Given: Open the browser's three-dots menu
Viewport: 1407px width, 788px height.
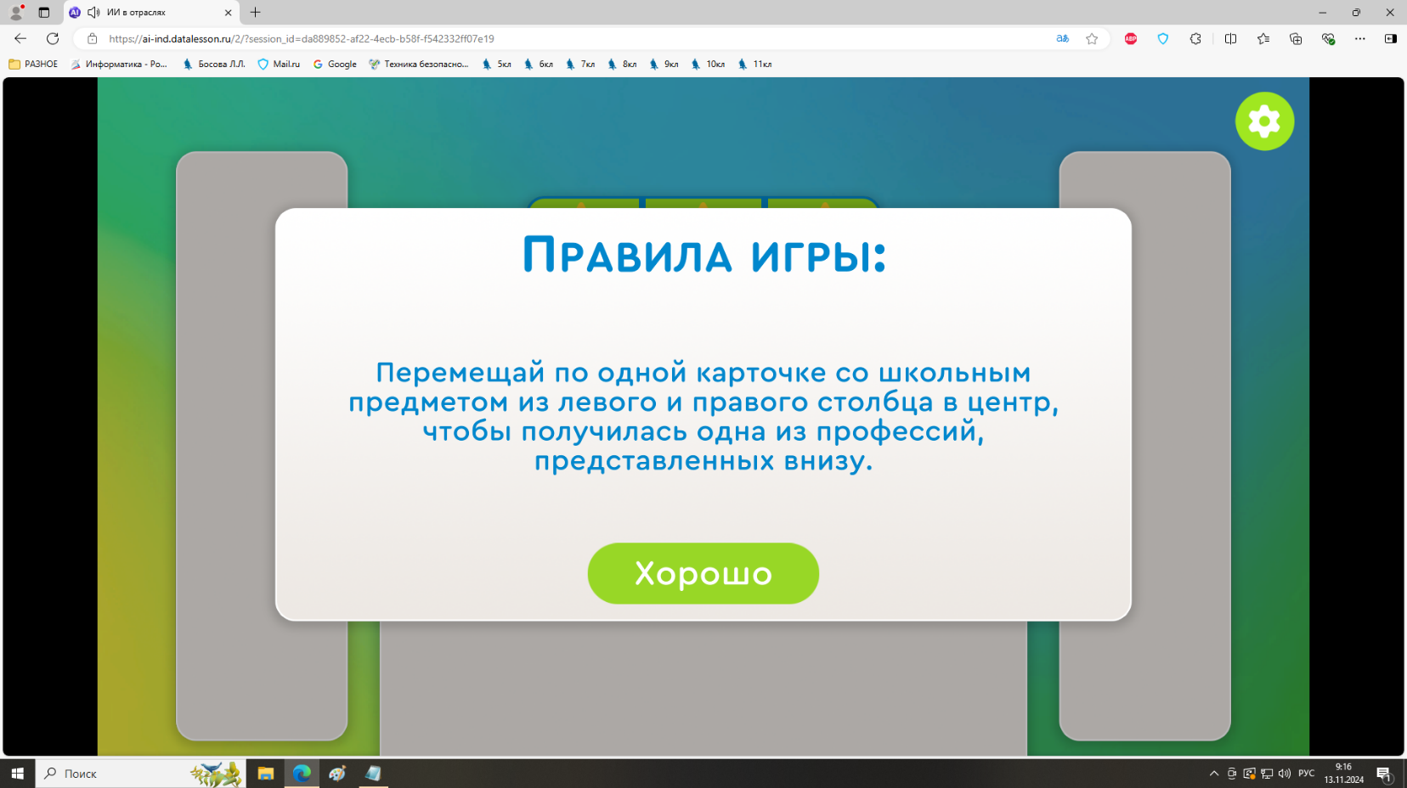Looking at the screenshot, I should [1359, 38].
